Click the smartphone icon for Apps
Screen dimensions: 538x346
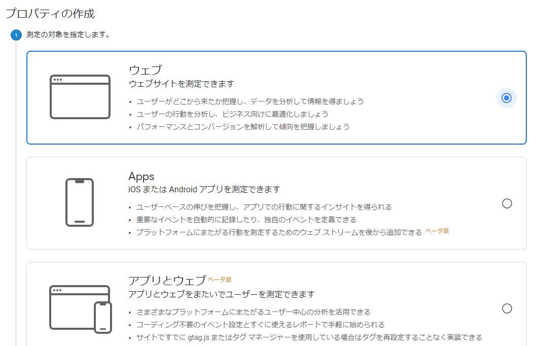pos(80,202)
